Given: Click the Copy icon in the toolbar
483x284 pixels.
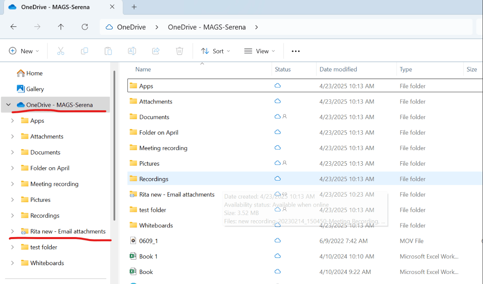Looking at the screenshot, I should click(x=84, y=51).
